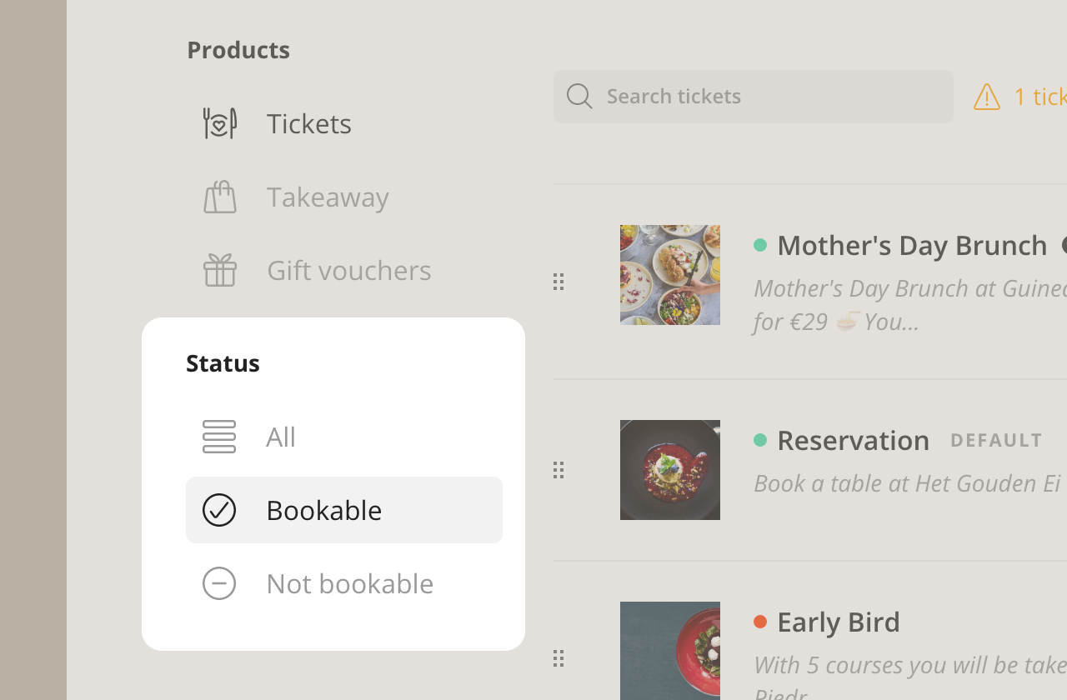Open the Mother's Day Brunch ticket
The width and height of the screenshot is (1067, 700).
tap(911, 245)
